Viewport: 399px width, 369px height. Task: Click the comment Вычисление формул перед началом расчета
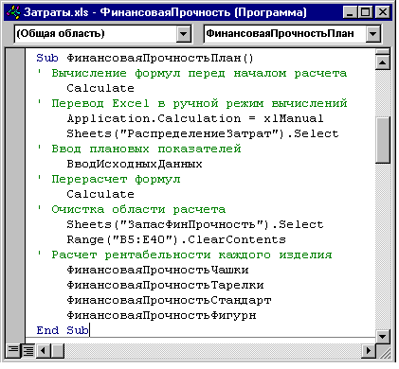[199, 73]
